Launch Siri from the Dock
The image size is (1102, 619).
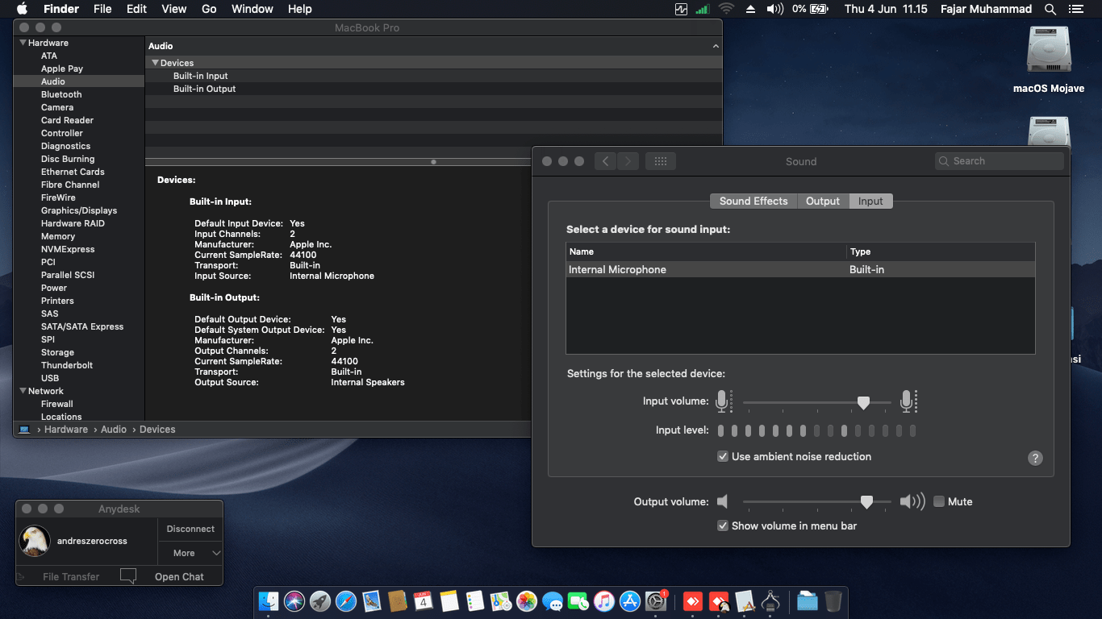coord(294,601)
